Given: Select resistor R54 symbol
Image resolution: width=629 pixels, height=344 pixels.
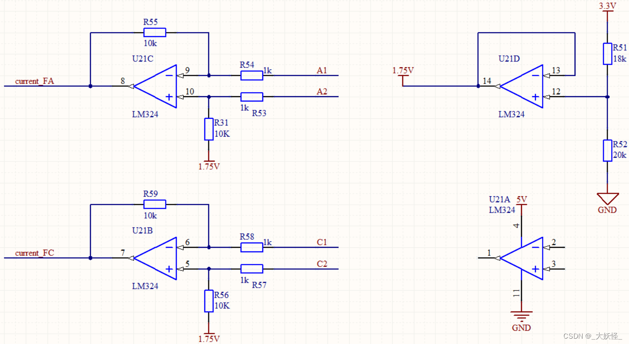Looking at the screenshot, I should (x=252, y=76).
